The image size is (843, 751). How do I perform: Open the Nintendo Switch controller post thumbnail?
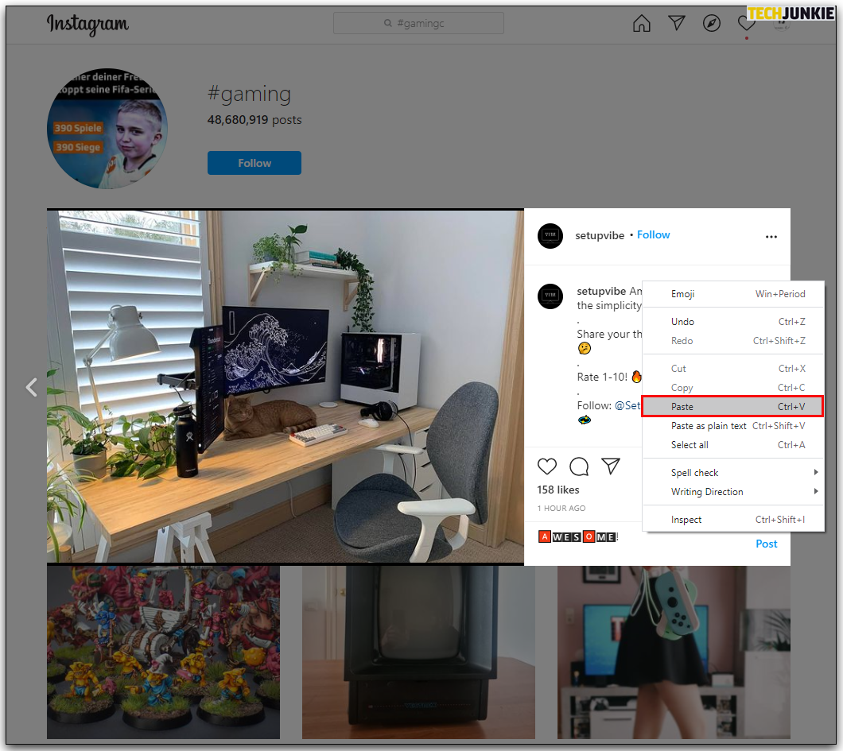click(674, 652)
